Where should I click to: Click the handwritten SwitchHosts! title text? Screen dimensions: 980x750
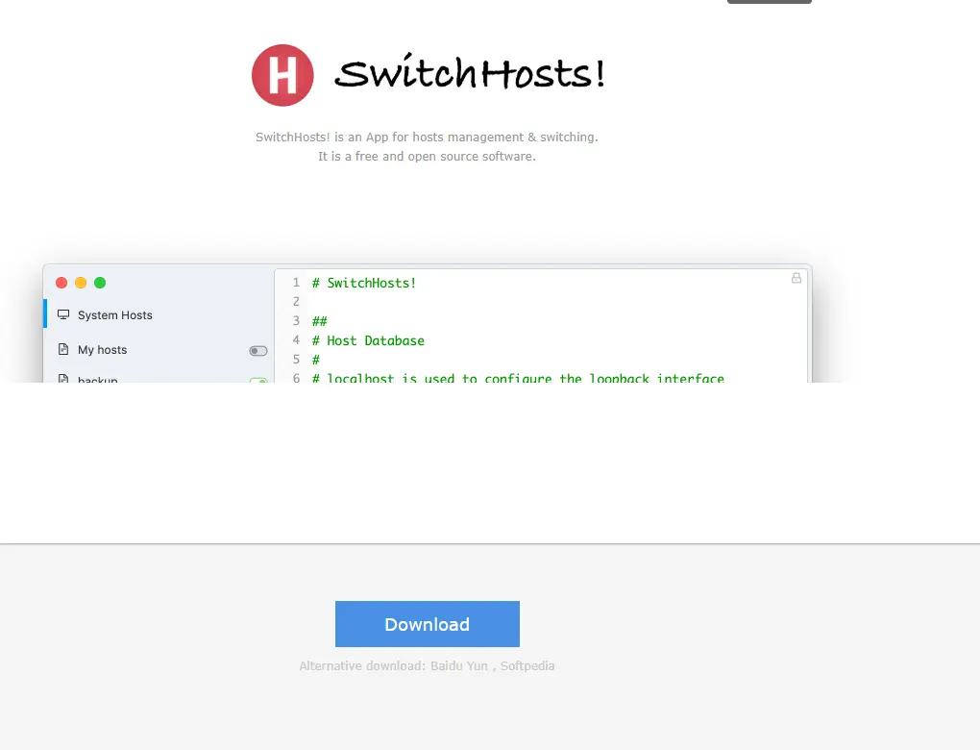[x=470, y=72]
